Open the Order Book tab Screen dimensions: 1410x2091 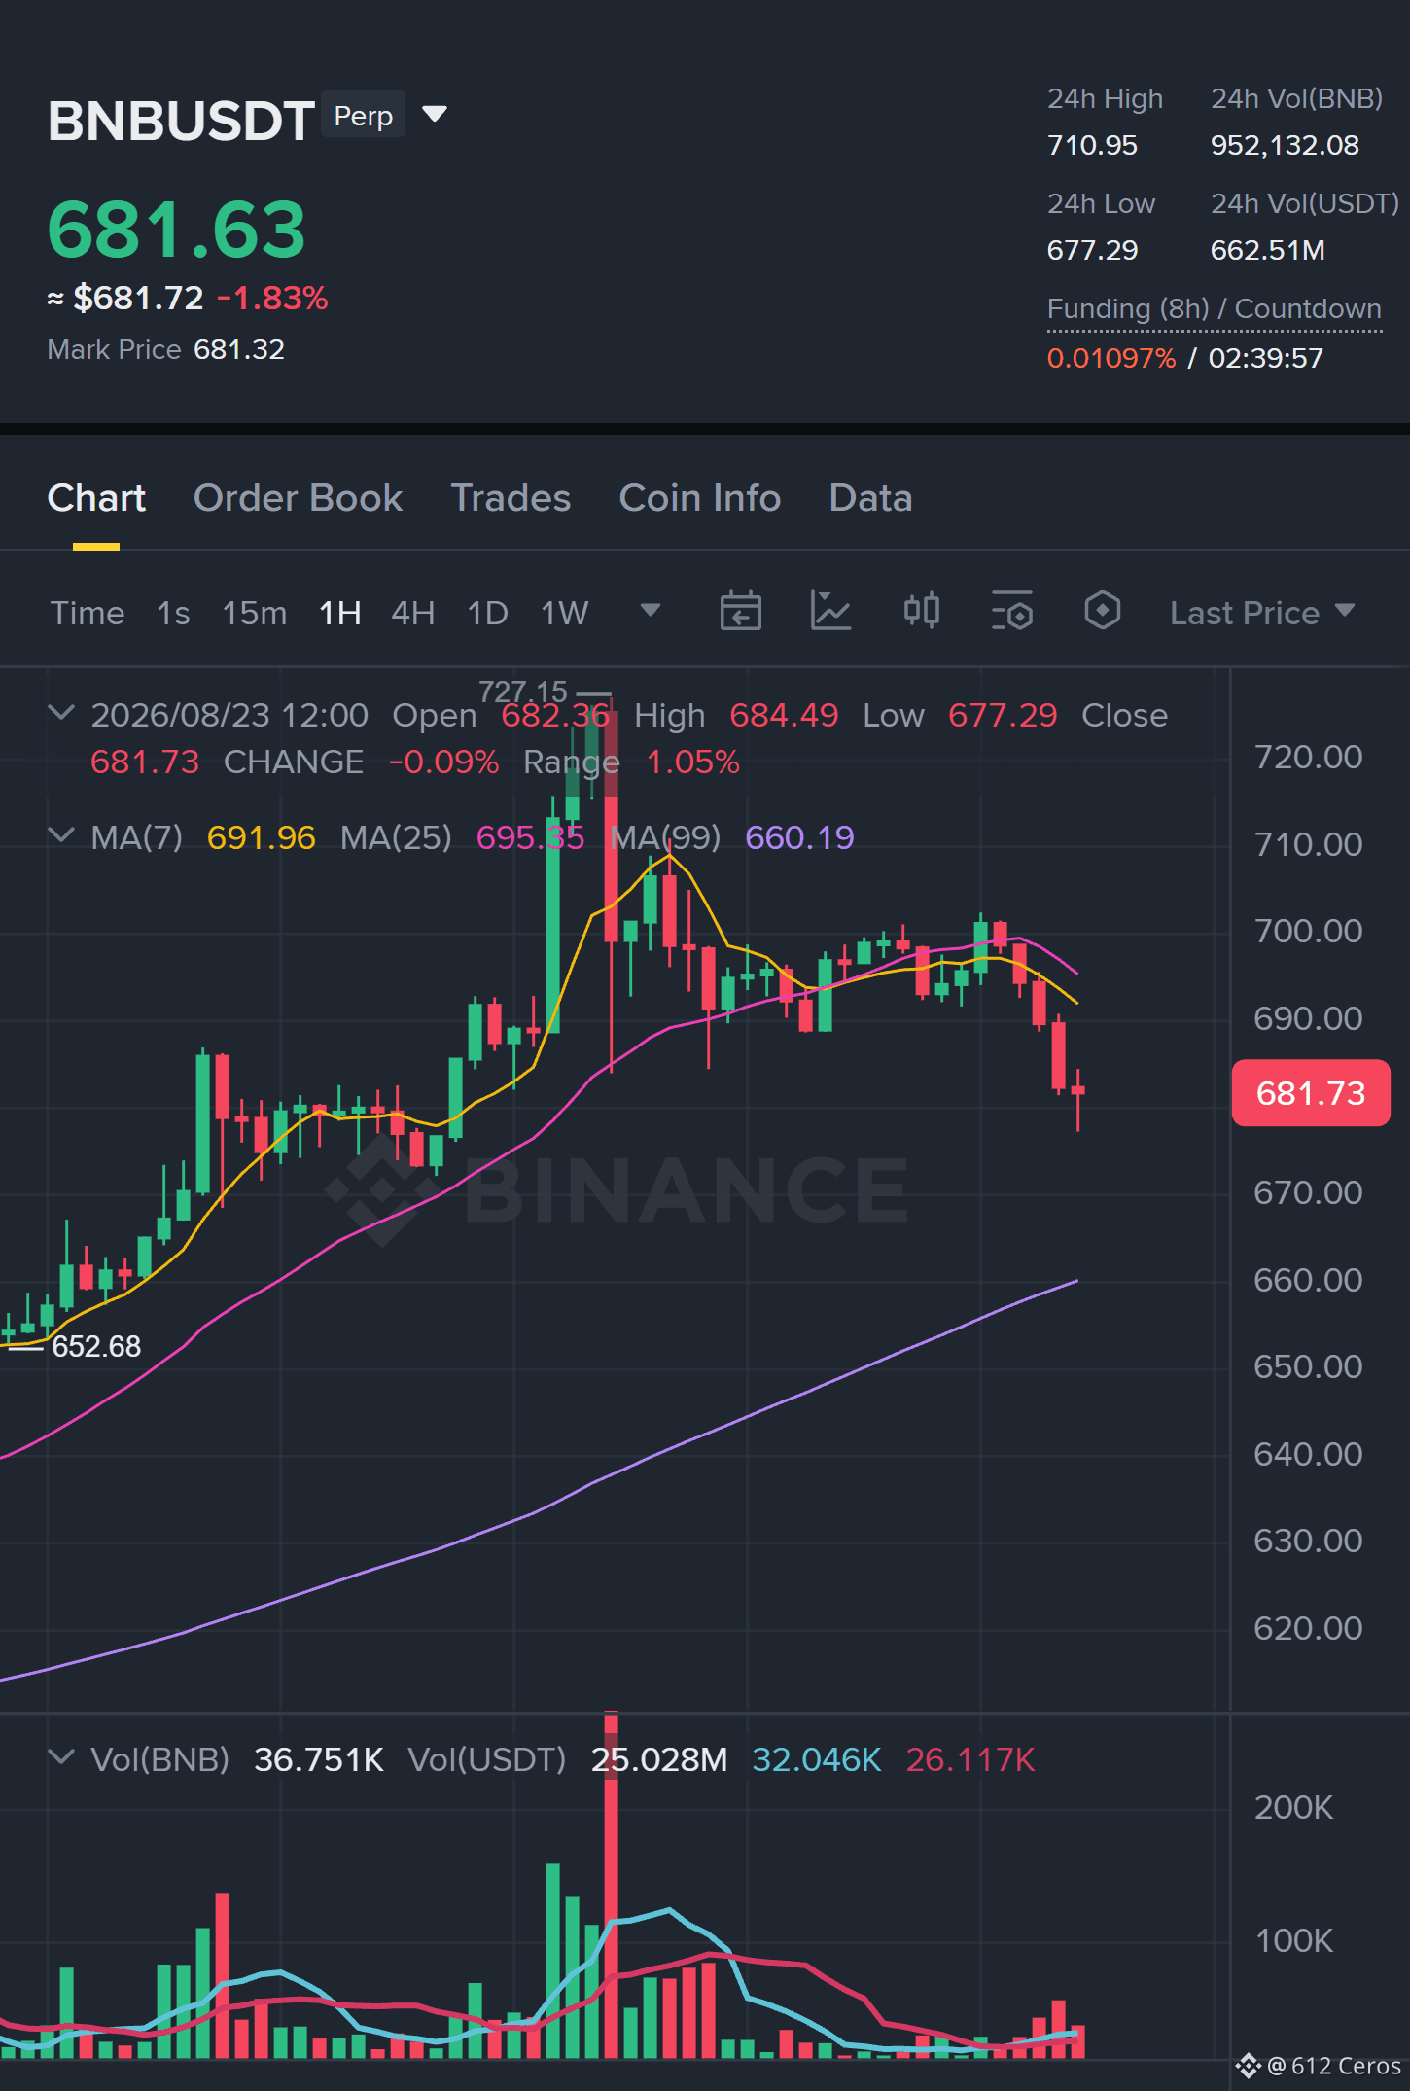tap(298, 498)
